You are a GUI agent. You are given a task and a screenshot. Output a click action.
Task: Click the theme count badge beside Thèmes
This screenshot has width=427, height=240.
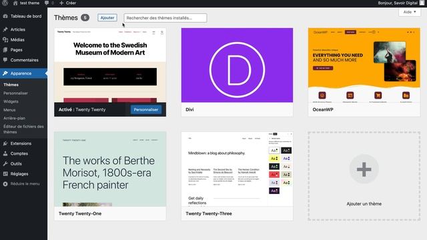(85, 18)
